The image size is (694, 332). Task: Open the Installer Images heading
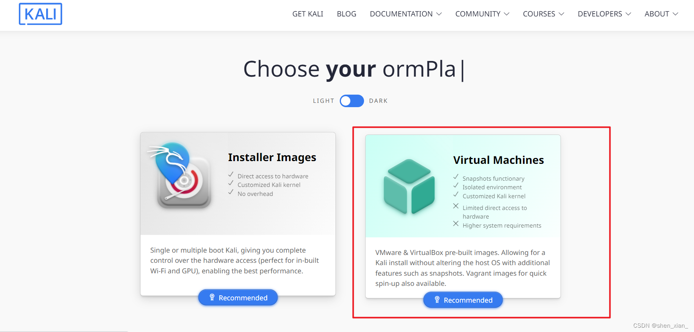point(272,157)
